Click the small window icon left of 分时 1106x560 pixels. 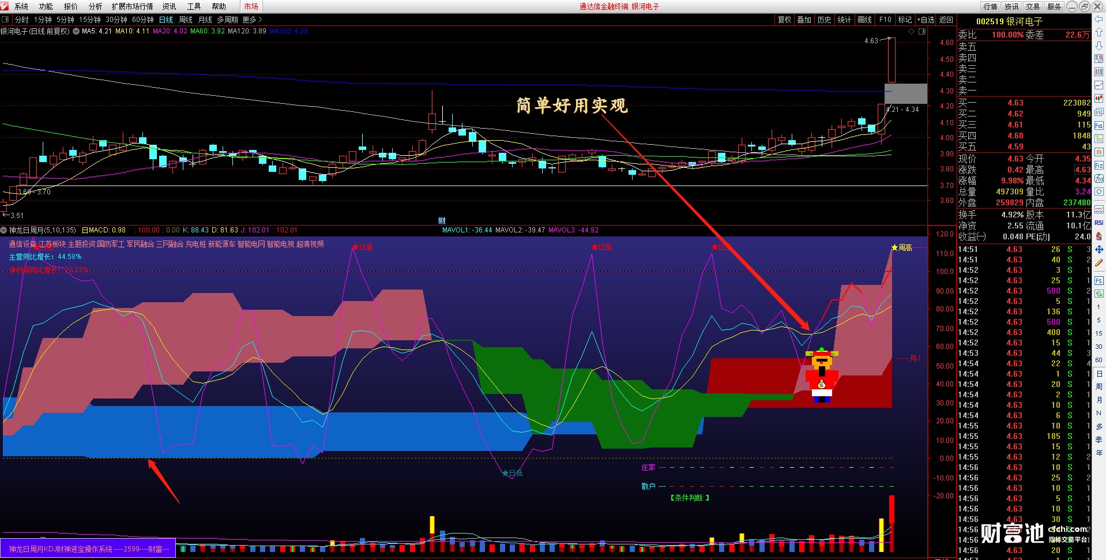[5, 20]
